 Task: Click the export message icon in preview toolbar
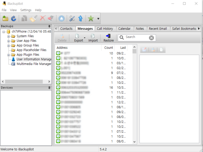coord(162,50)
